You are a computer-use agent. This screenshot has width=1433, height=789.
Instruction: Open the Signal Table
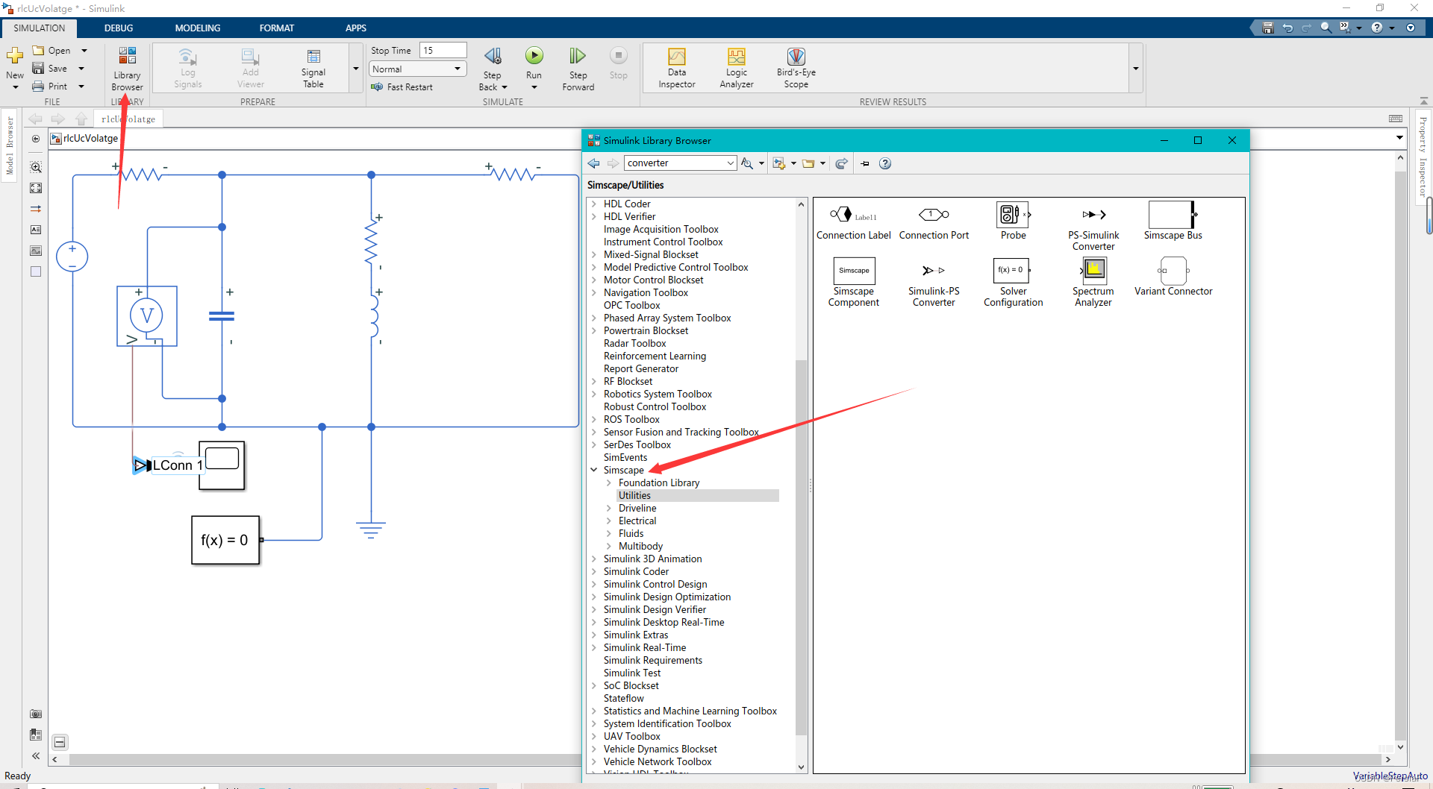click(x=313, y=68)
